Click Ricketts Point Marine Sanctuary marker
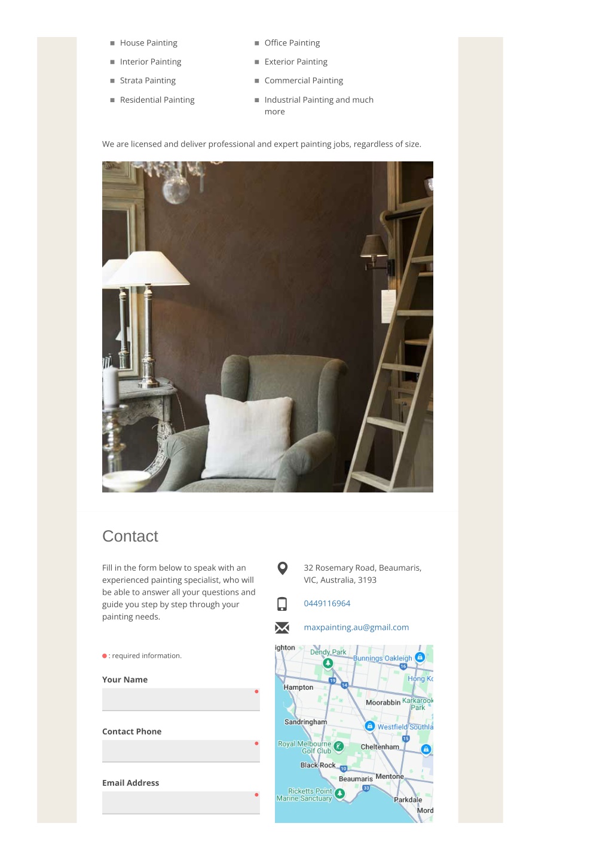 (x=339, y=793)
